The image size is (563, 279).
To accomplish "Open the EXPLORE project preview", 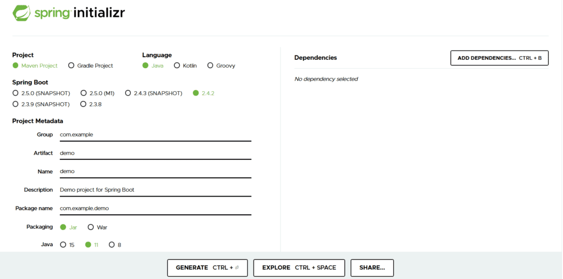I will pos(299,268).
